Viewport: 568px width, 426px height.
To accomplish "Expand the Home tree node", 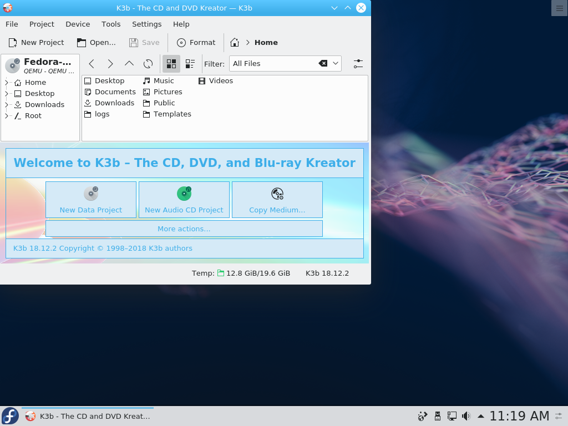I will coord(7,83).
